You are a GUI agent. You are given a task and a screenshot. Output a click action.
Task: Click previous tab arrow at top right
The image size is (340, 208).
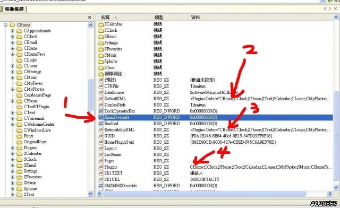point(325,8)
